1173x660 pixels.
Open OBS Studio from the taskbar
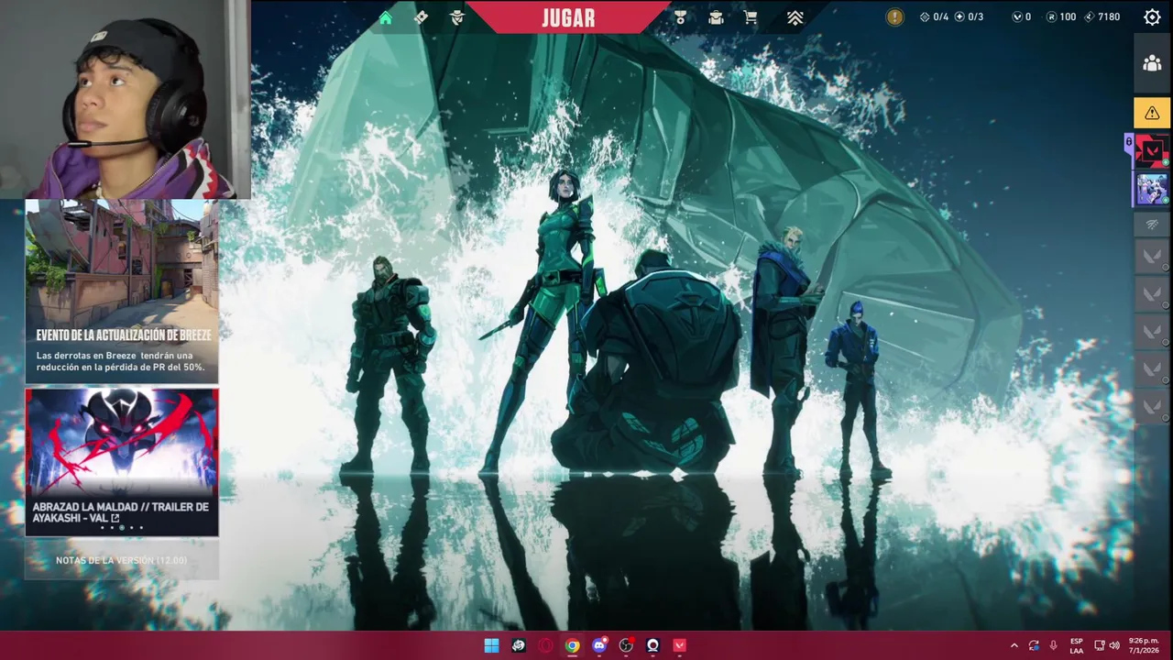point(626,645)
